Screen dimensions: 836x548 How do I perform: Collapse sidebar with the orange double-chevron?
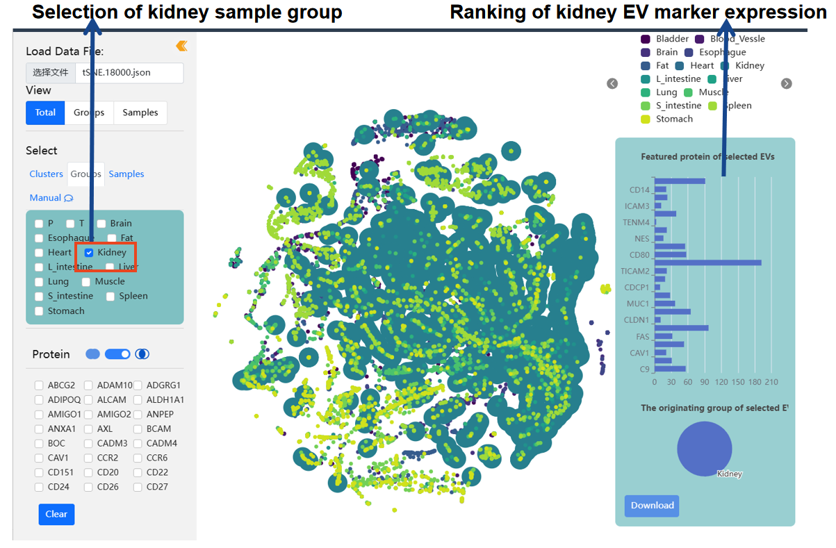point(181,46)
